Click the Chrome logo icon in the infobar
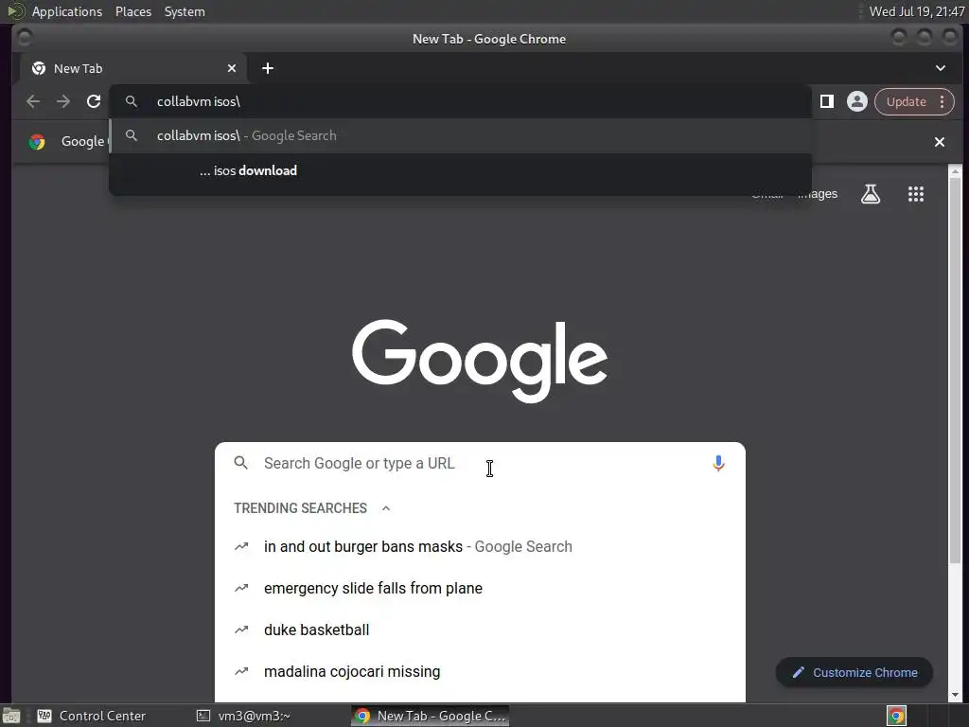969x727 pixels. 37,142
